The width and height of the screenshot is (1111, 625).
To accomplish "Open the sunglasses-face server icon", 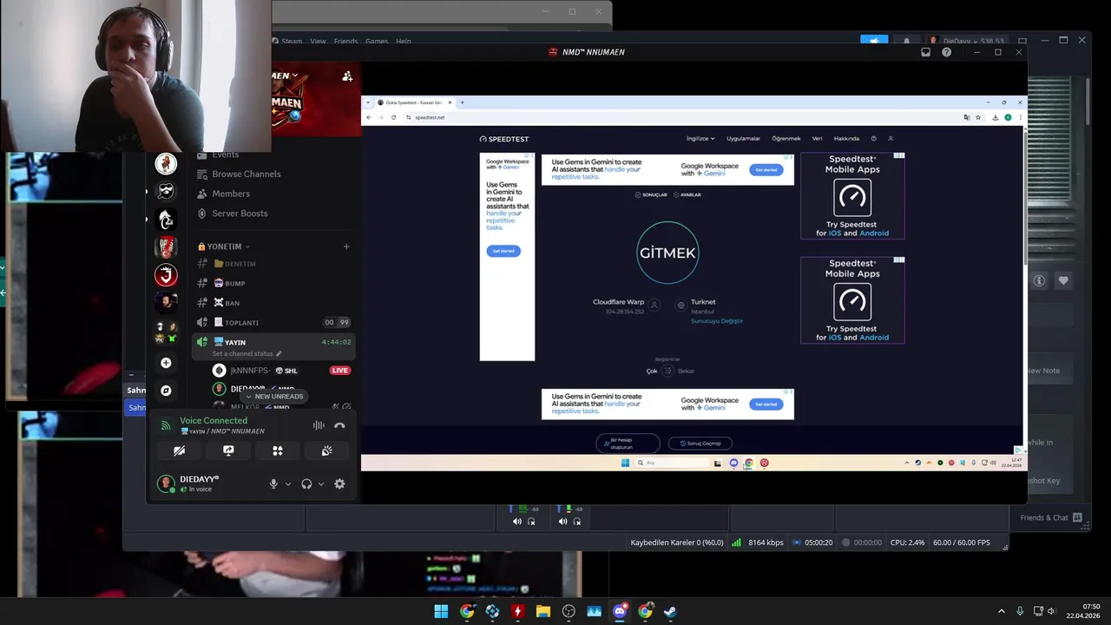I will [x=166, y=191].
